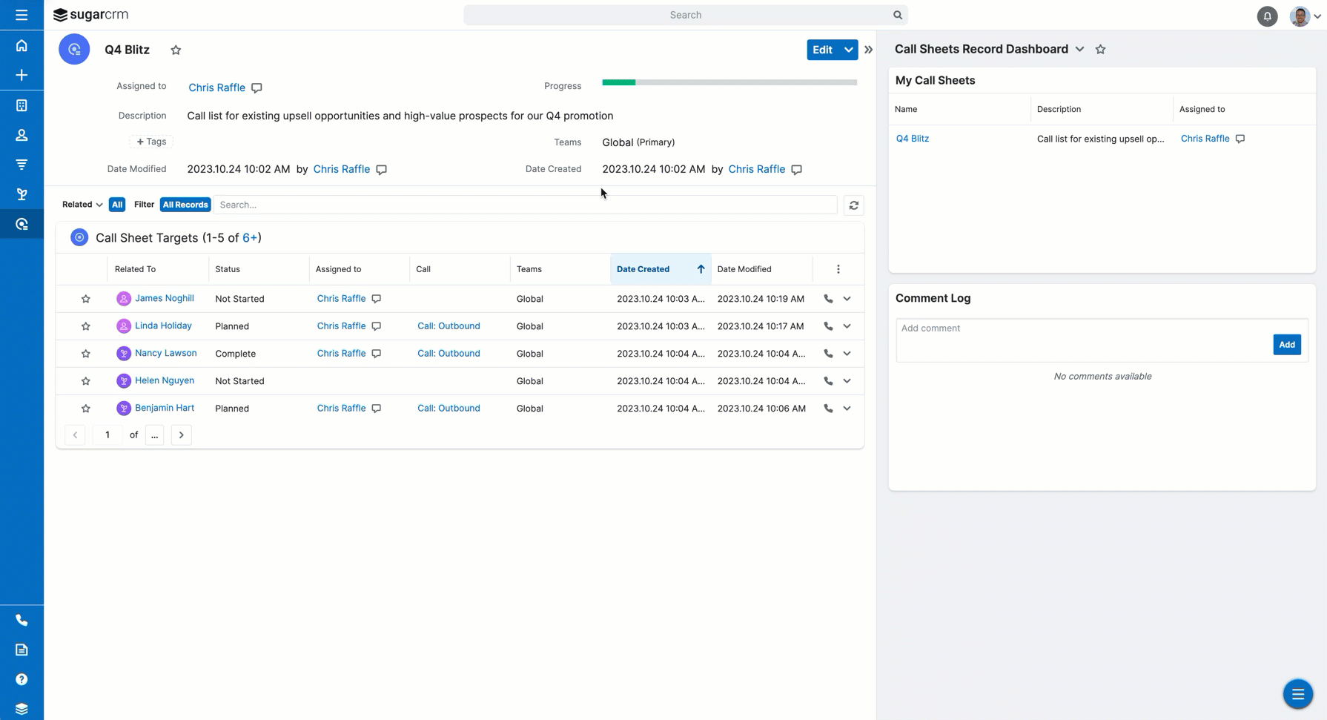Screen dimensions: 1327x720
Task: Click the phone icon in James Noghill's row
Action: pyautogui.click(x=828, y=299)
